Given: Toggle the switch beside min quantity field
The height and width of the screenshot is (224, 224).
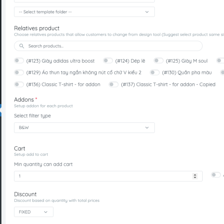Looking at the screenshot, I should pyautogui.click(x=216, y=175).
